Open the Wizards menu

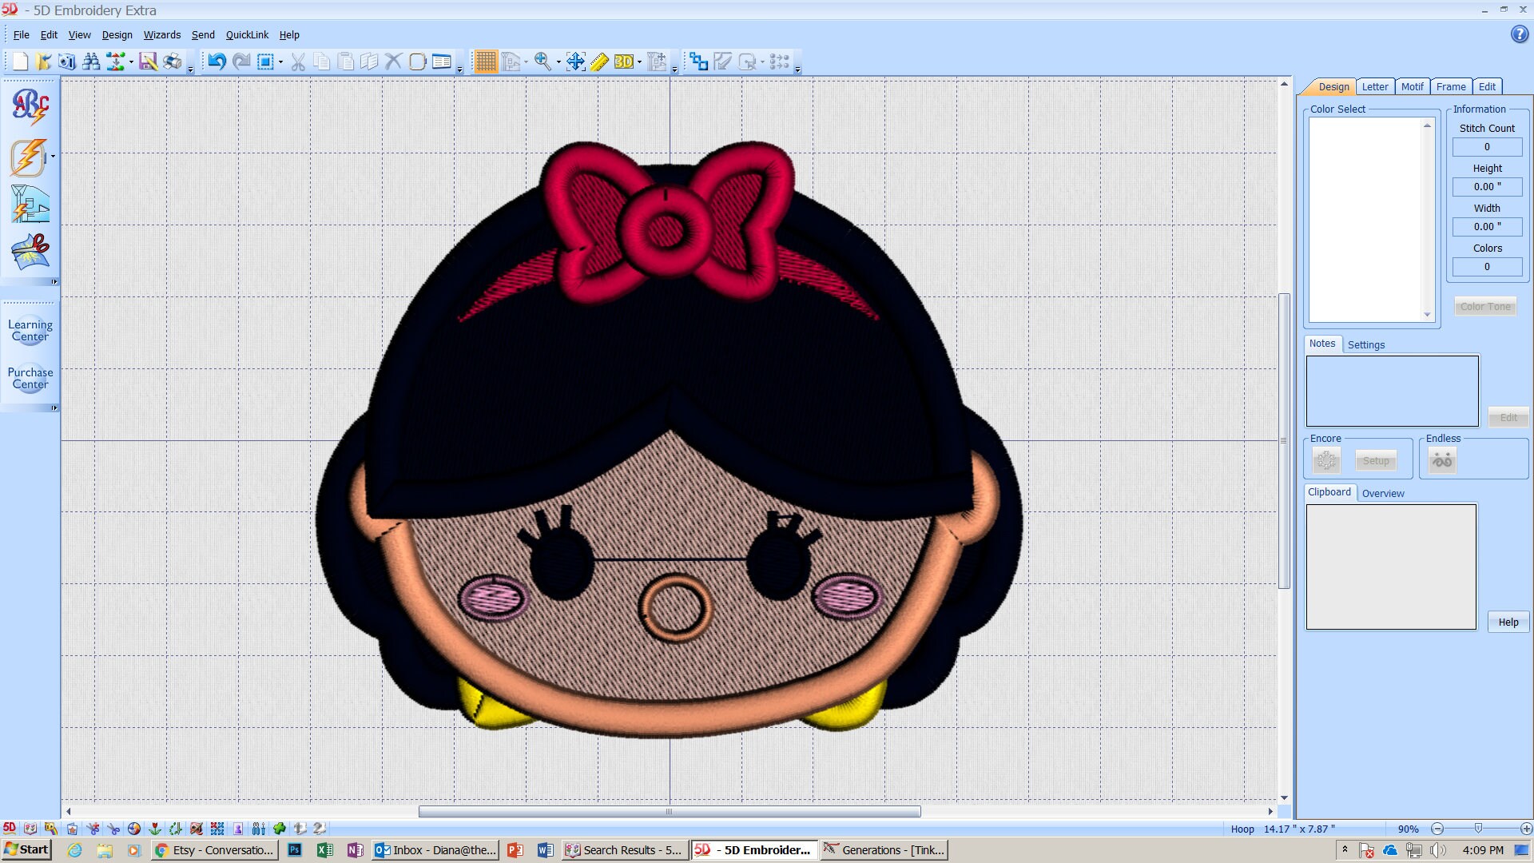click(x=161, y=34)
